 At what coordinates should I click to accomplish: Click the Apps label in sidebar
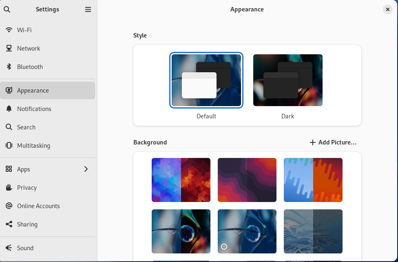pos(23,169)
